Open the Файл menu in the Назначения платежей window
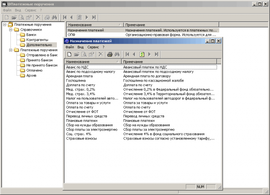Screen dimensions: 270x195 tap(69, 47)
